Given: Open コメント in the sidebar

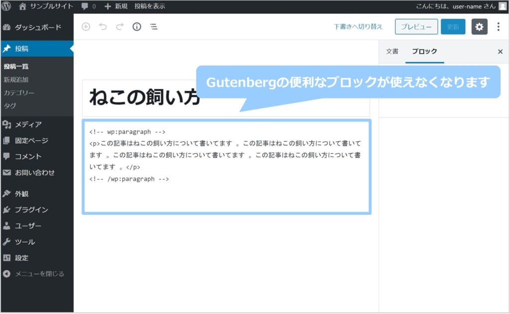Looking at the screenshot, I should coord(37,156).
